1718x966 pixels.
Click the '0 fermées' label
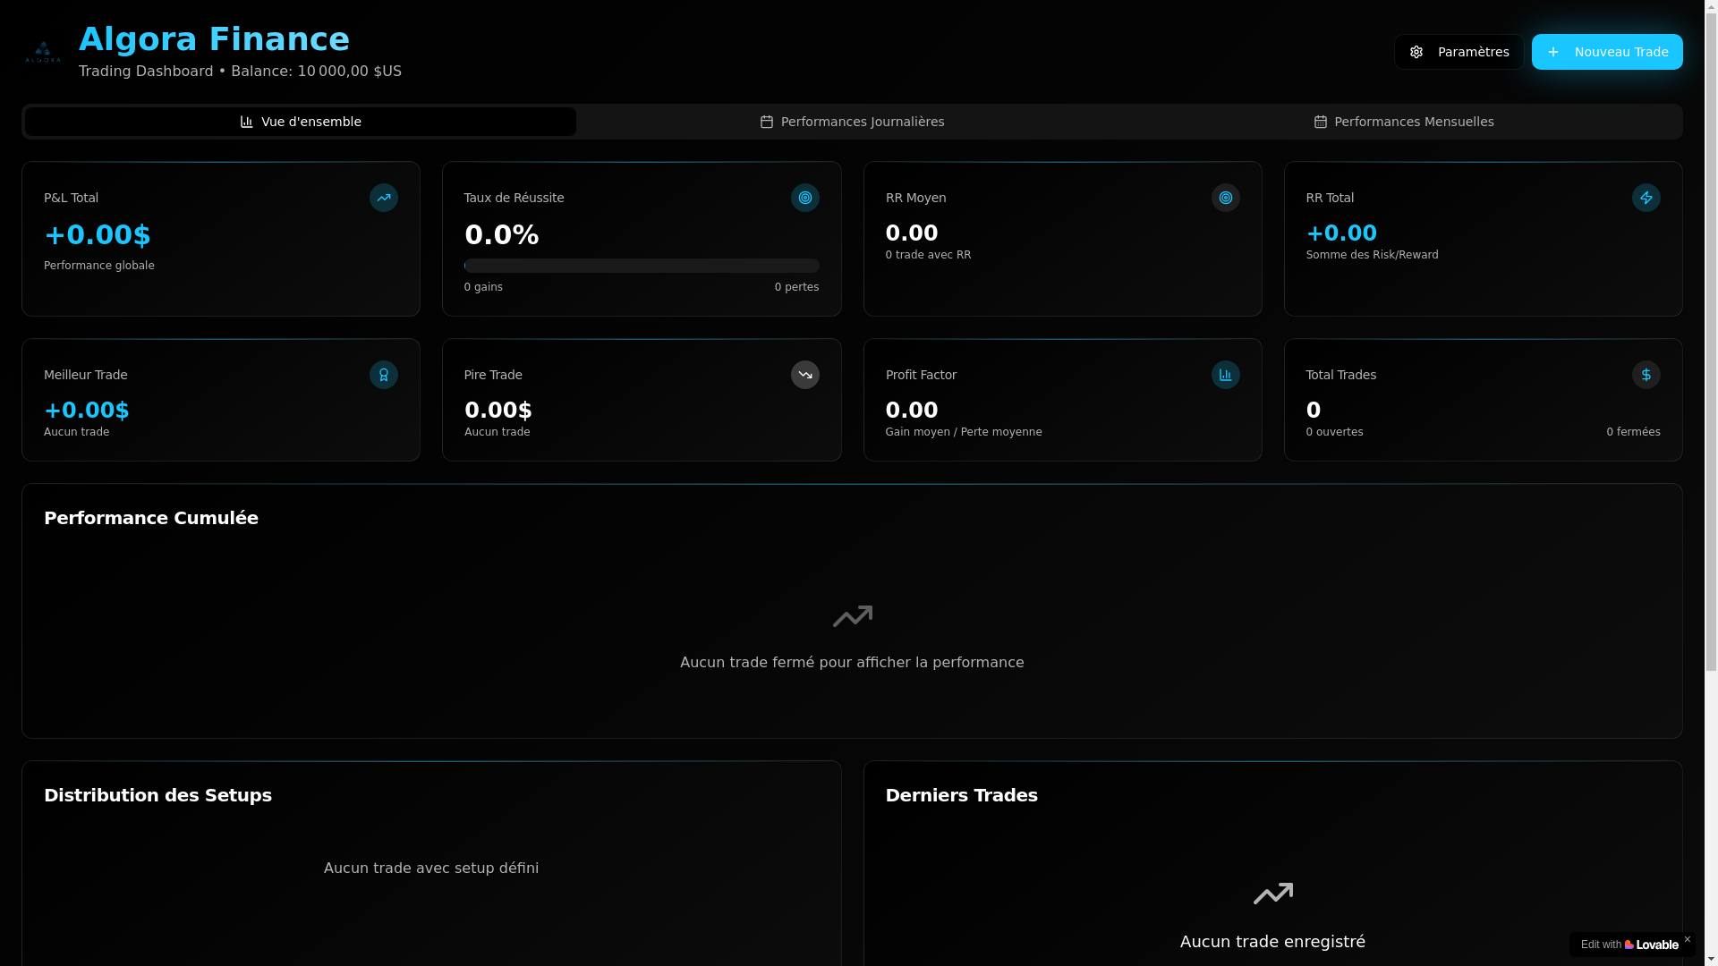(x=1633, y=432)
